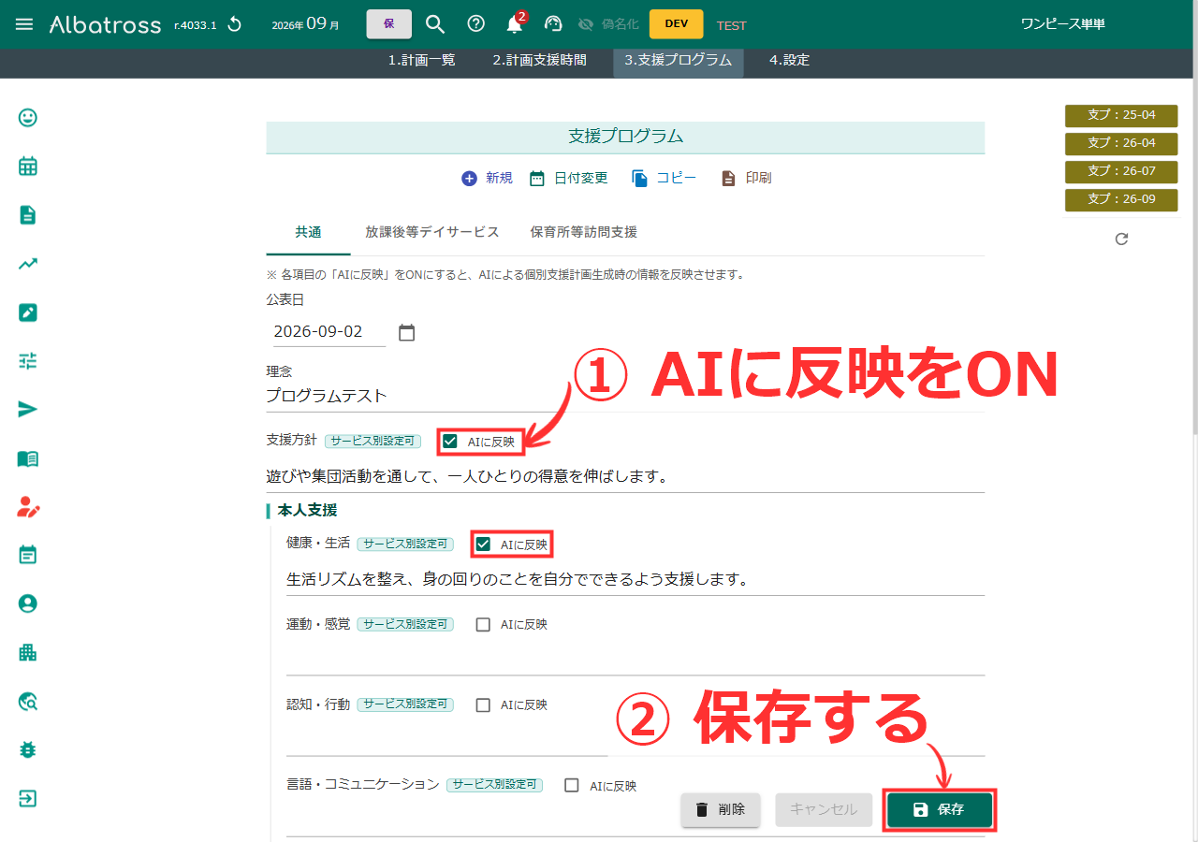Uncheck AIに反映 for 健康・生活
The image size is (1198, 842).
click(x=483, y=544)
